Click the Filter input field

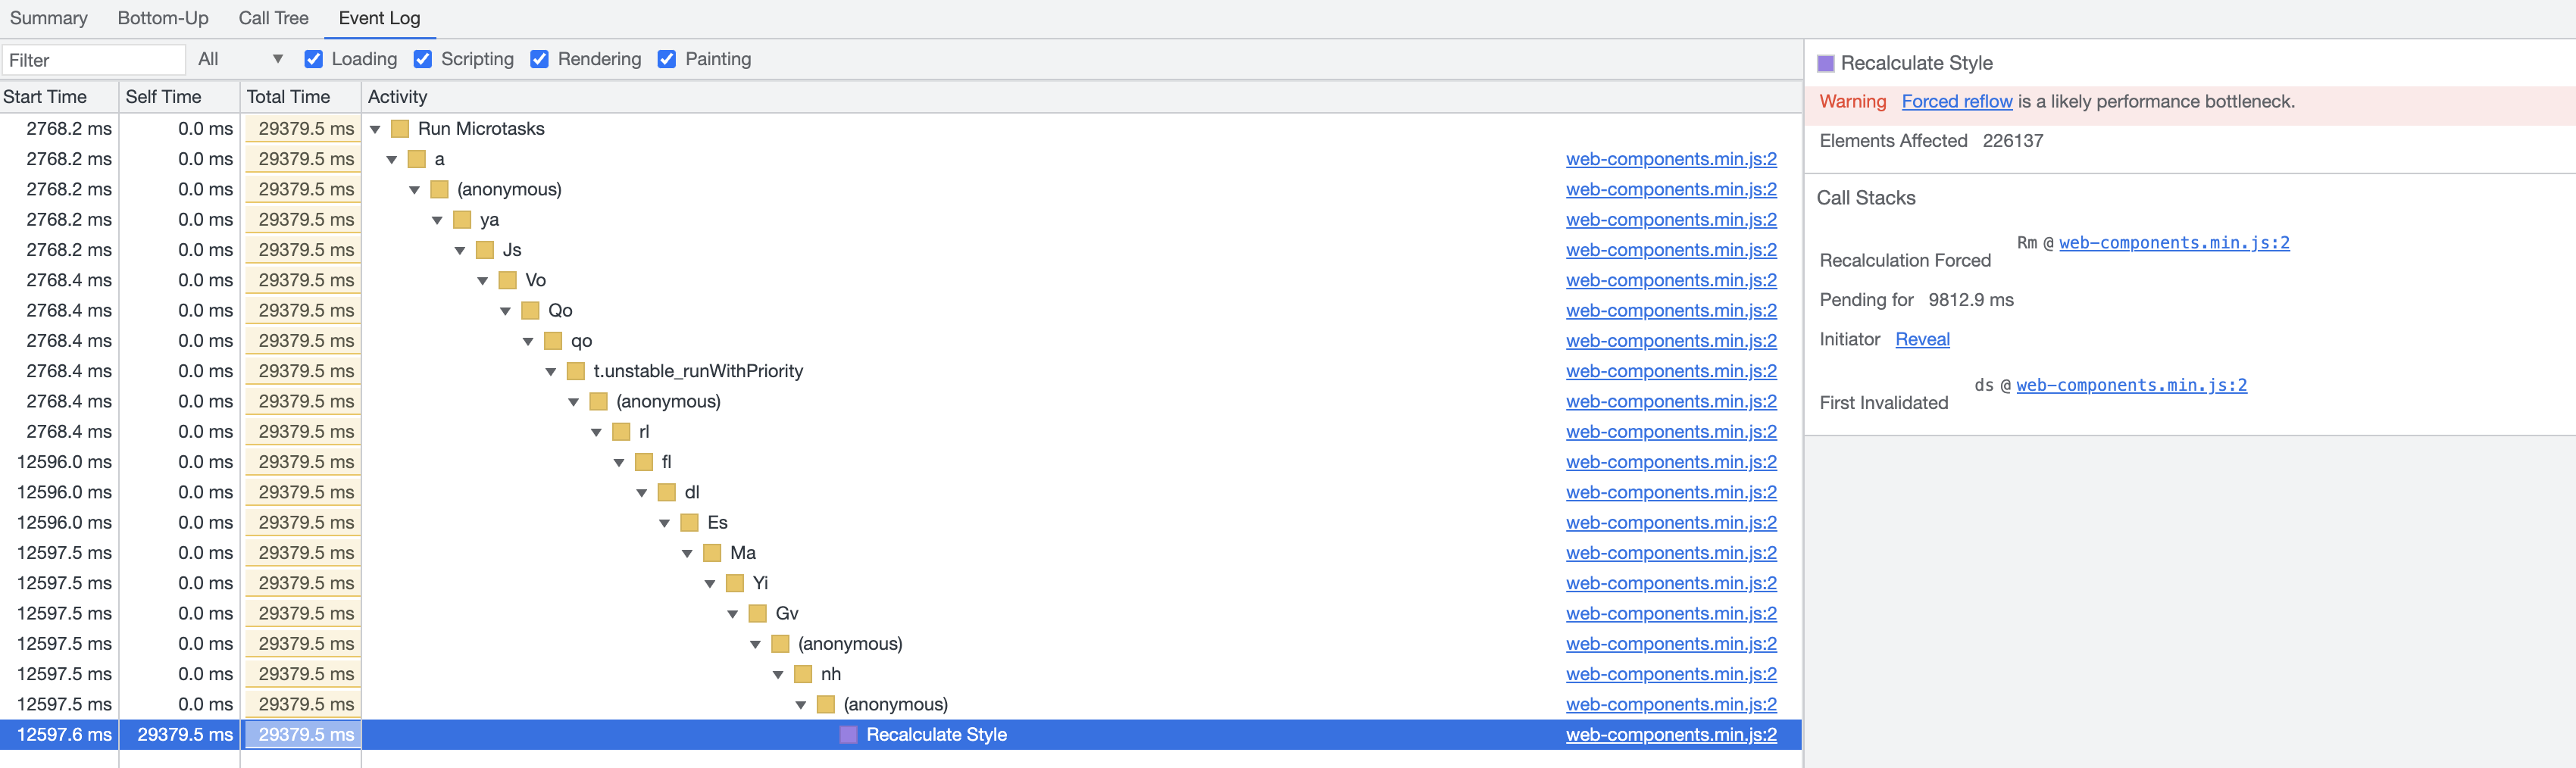pyautogui.click(x=94, y=60)
